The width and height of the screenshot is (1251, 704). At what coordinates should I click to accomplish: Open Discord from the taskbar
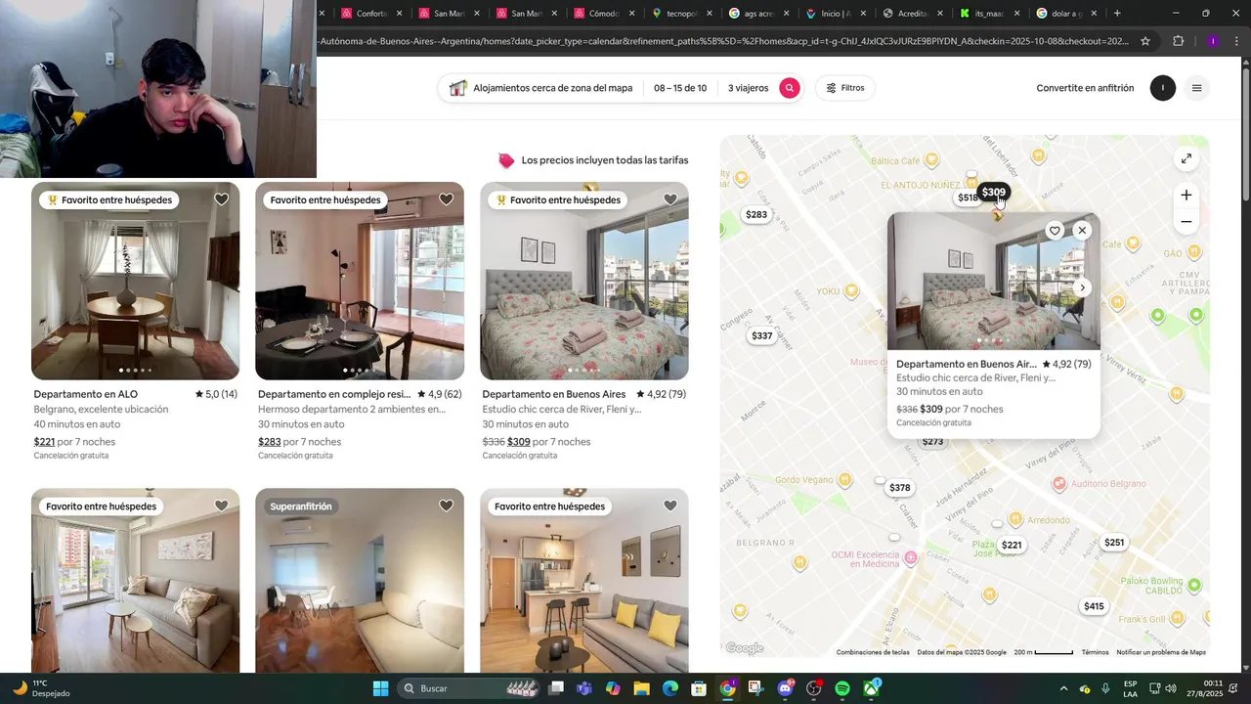click(785, 688)
